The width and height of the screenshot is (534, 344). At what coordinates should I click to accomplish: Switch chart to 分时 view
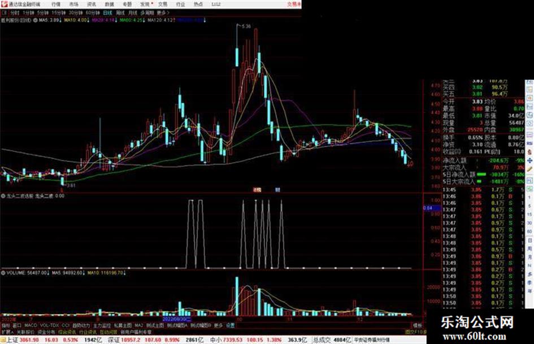pos(14,12)
